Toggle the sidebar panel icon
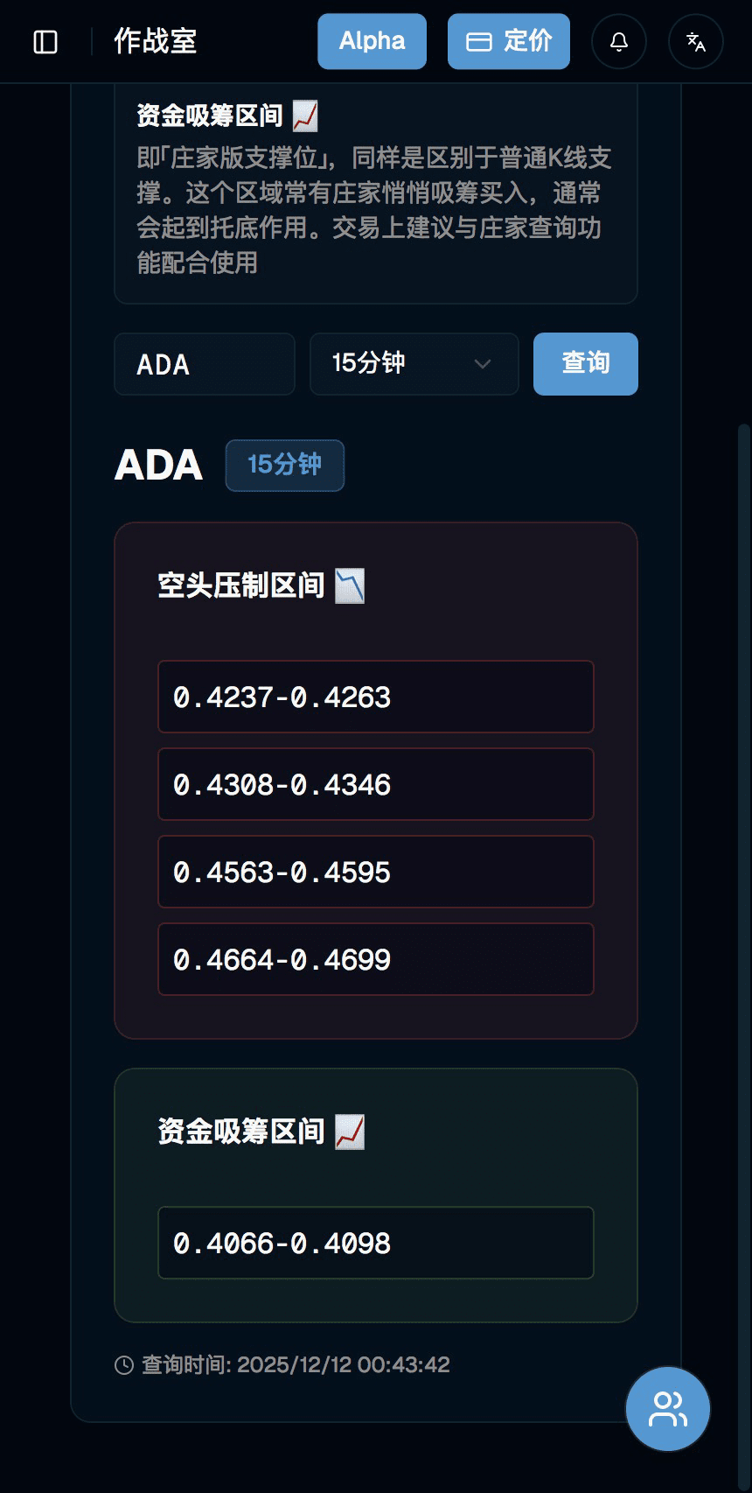The height and width of the screenshot is (1493, 752). coord(45,42)
